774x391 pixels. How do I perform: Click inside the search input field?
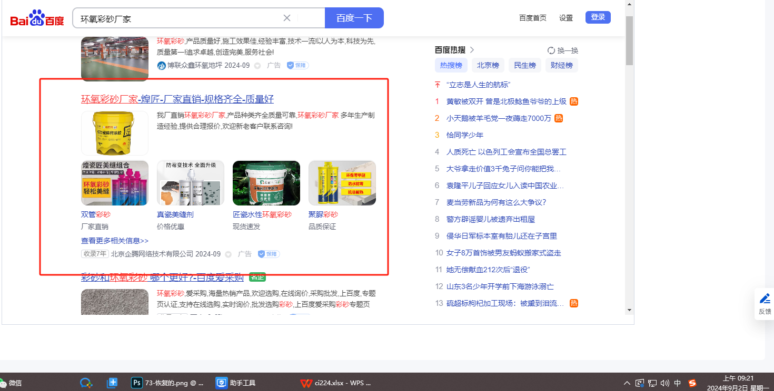pos(179,18)
